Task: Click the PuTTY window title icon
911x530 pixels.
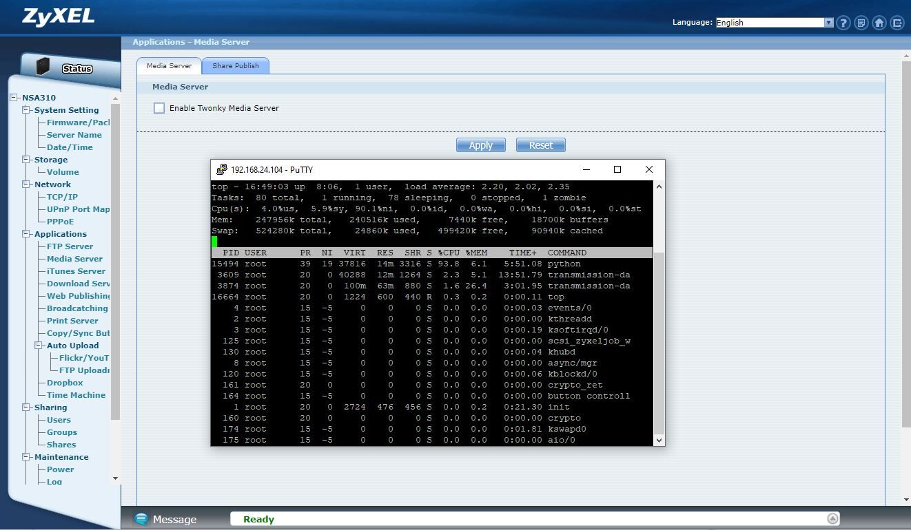Action: pos(221,169)
